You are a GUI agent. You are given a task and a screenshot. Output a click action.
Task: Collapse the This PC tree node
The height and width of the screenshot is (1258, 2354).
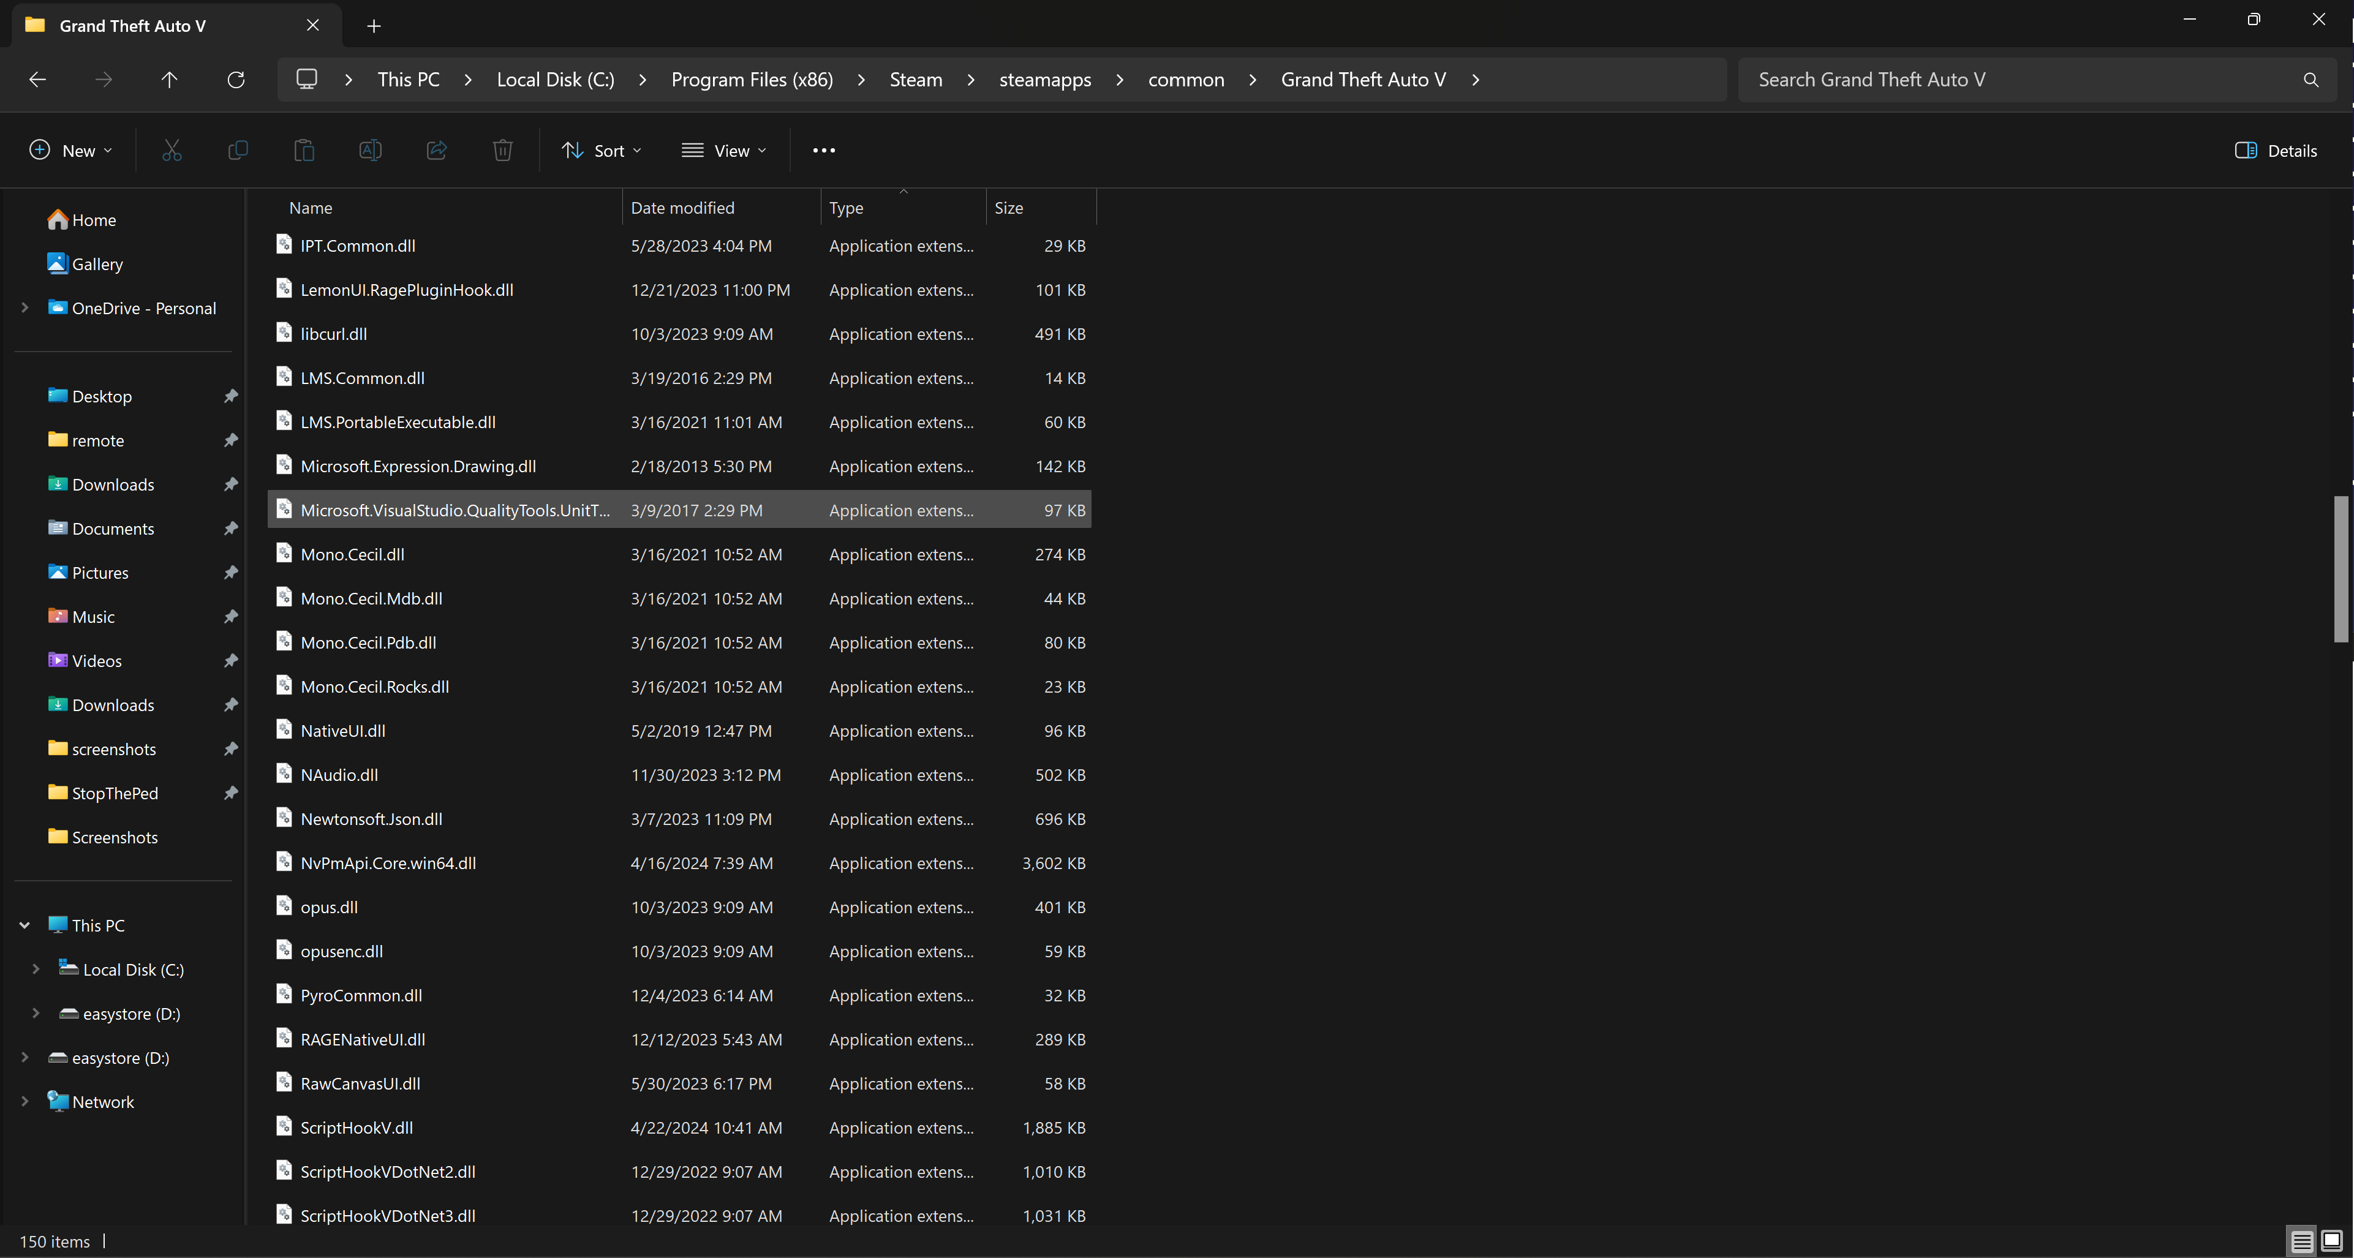tap(25, 925)
